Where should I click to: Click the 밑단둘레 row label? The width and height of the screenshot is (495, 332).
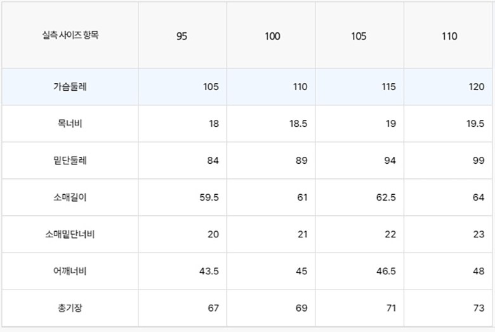[x=70, y=160]
